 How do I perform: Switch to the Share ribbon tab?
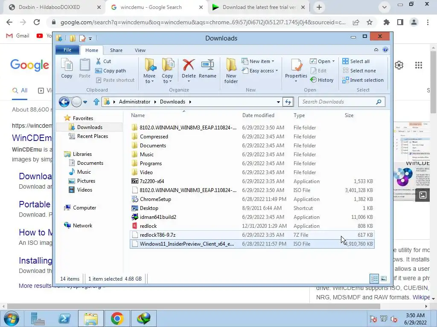pyautogui.click(x=116, y=50)
